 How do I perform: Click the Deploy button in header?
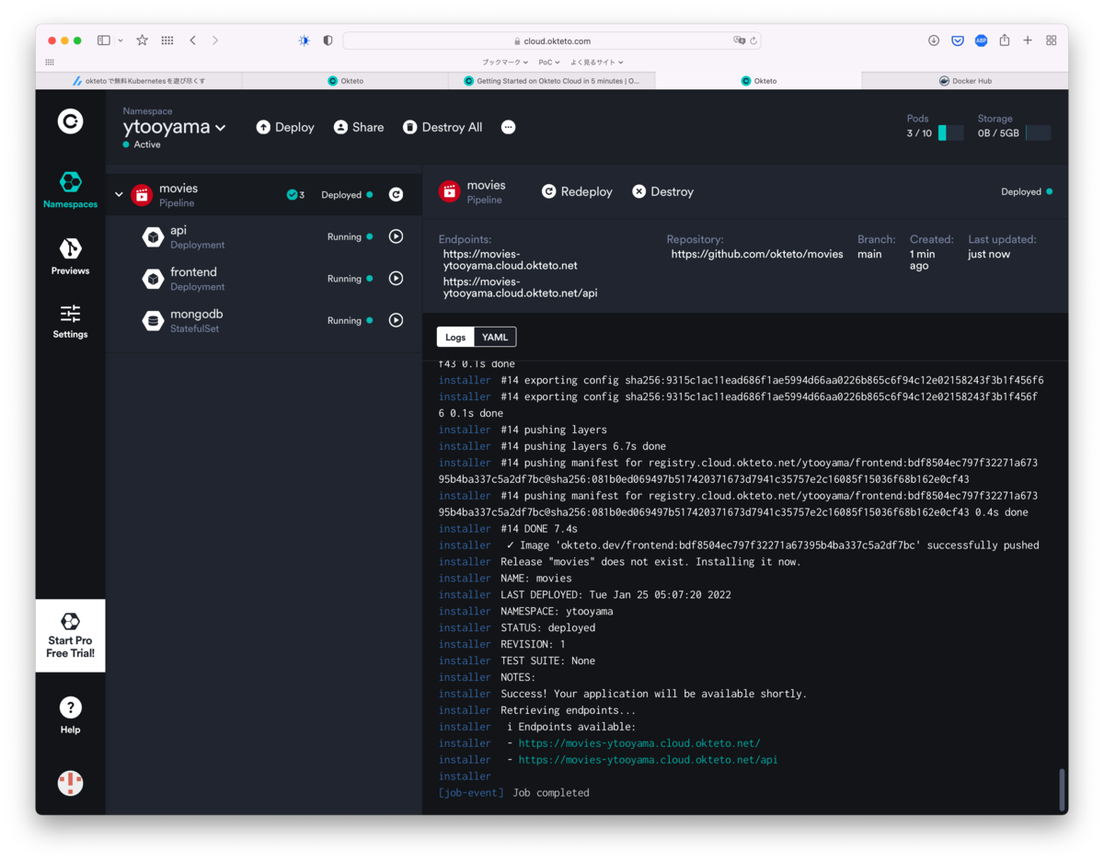285,127
